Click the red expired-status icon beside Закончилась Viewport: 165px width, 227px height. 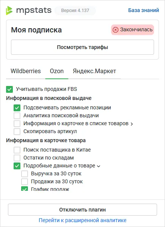[116, 30]
